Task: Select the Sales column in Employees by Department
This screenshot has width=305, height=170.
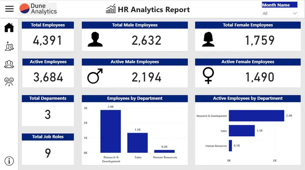Action: (x=137, y=143)
